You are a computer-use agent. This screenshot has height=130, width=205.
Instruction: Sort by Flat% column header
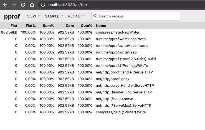[x=31, y=26]
